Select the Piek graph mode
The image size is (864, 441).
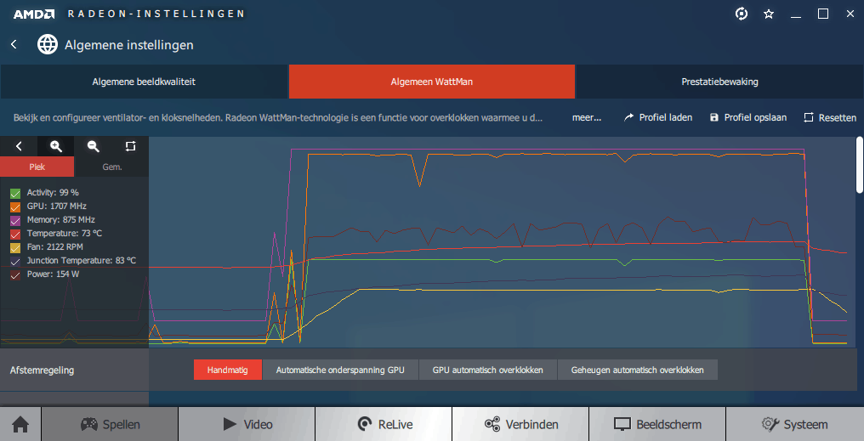pyautogui.click(x=37, y=167)
